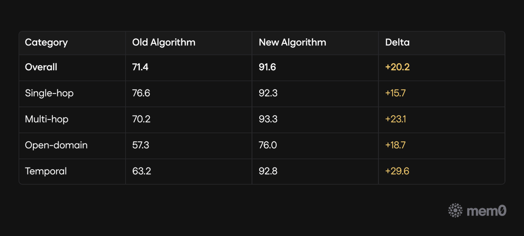Click the Single-hop row label
The height and width of the screenshot is (236, 524).
[x=49, y=93]
